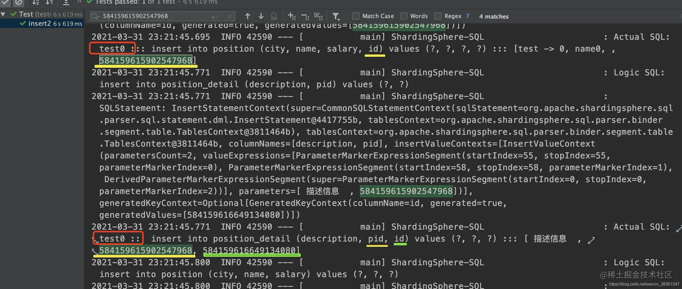Click the new line icon in search field

pos(215,16)
